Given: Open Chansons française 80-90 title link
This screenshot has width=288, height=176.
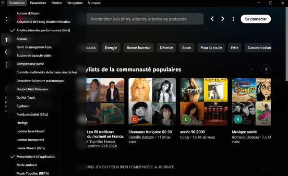Looking at the screenshot, I should coord(150,132).
